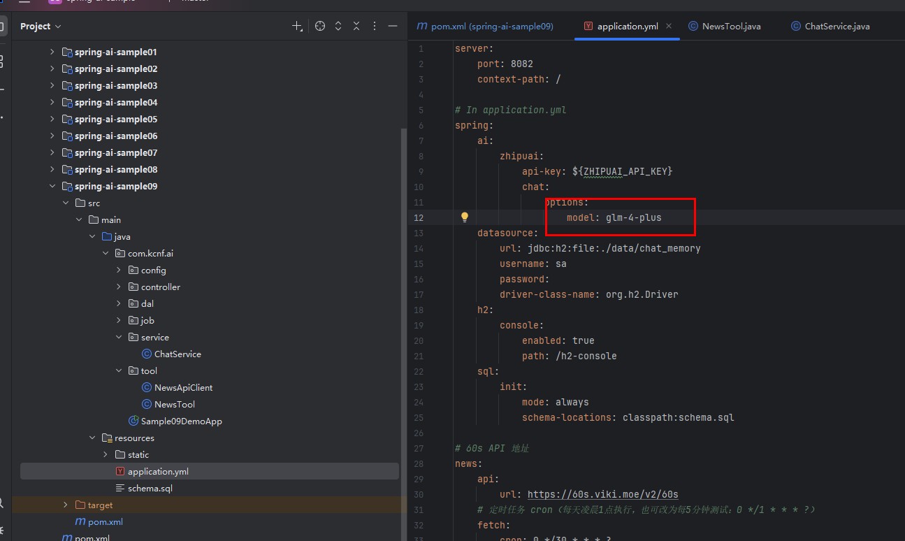Screen dimensions: 905x541
Task: Collapse the spring-ai-sample09 module
Action: point(52,186)
